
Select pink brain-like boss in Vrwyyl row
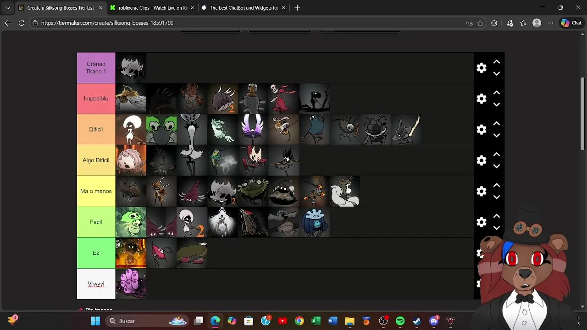[x=131, y=284]
